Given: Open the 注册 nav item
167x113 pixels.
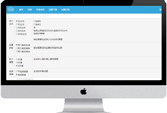Looking at the screenshot, I should (x=30, y=10).
